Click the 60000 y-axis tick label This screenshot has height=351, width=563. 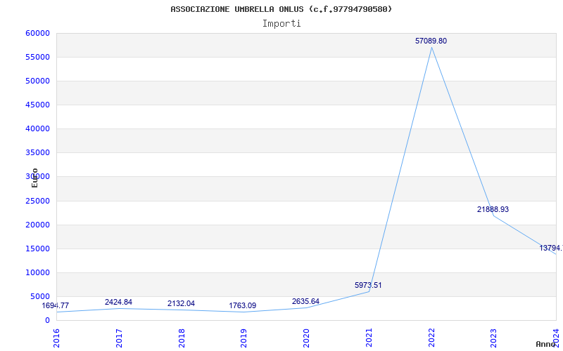[x=38, y=33]
